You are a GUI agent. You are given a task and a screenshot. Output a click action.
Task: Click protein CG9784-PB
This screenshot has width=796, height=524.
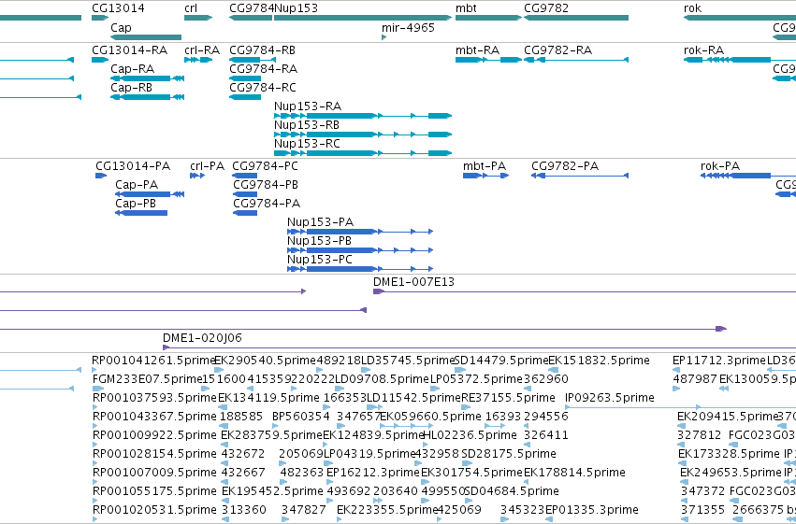(245, 194)
